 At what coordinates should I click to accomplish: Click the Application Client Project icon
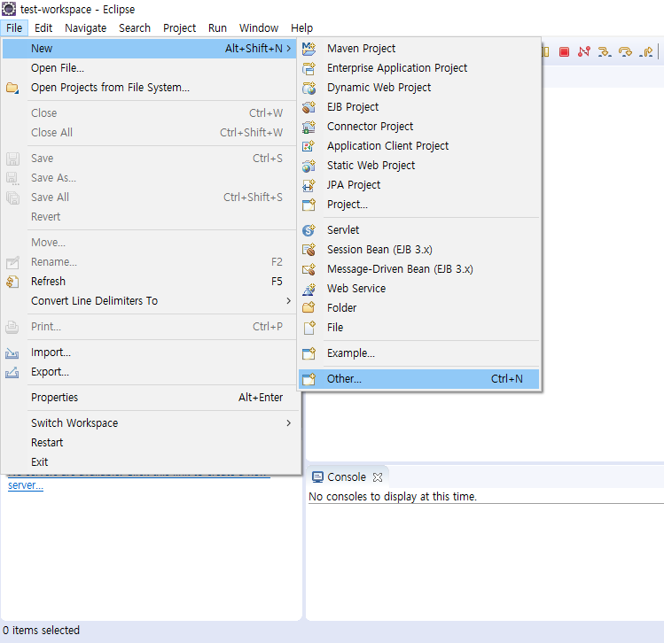coord(309,146)
